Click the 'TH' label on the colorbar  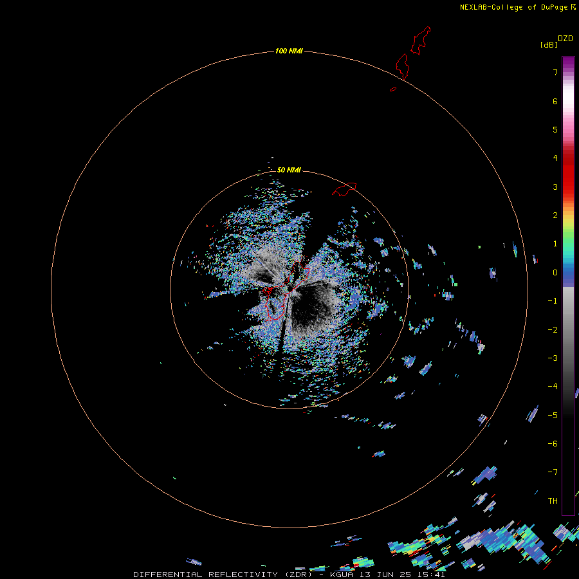coord(553,501)
